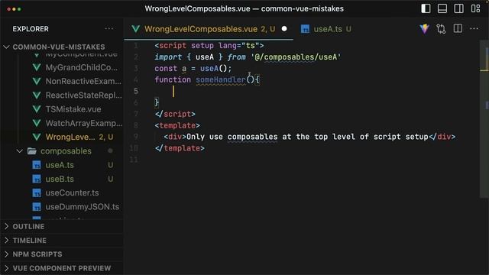The width and height of the screenshot is (489, 275).
Task: Switch to the WrongLevelComposables.vue tab
Action: 209,29
